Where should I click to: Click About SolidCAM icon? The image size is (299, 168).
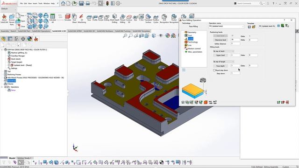(x=4, y=19)
